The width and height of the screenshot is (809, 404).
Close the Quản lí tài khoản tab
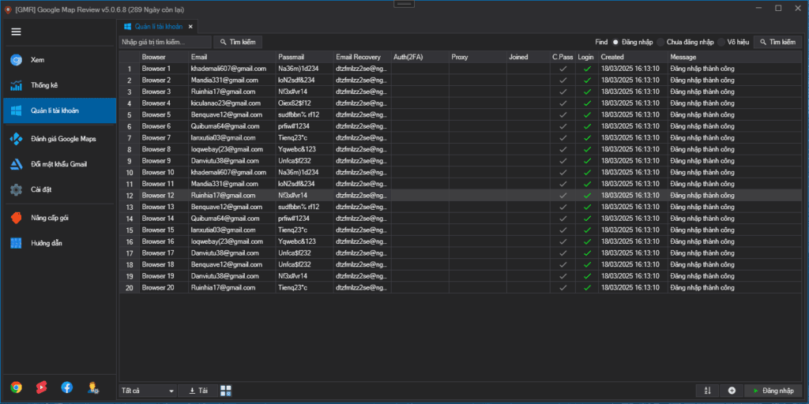pos(190,27)
